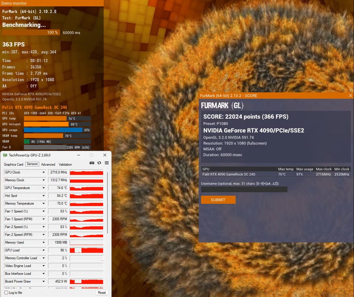Go to the Validation tab

pyautogui.click(x=65, y=164)
